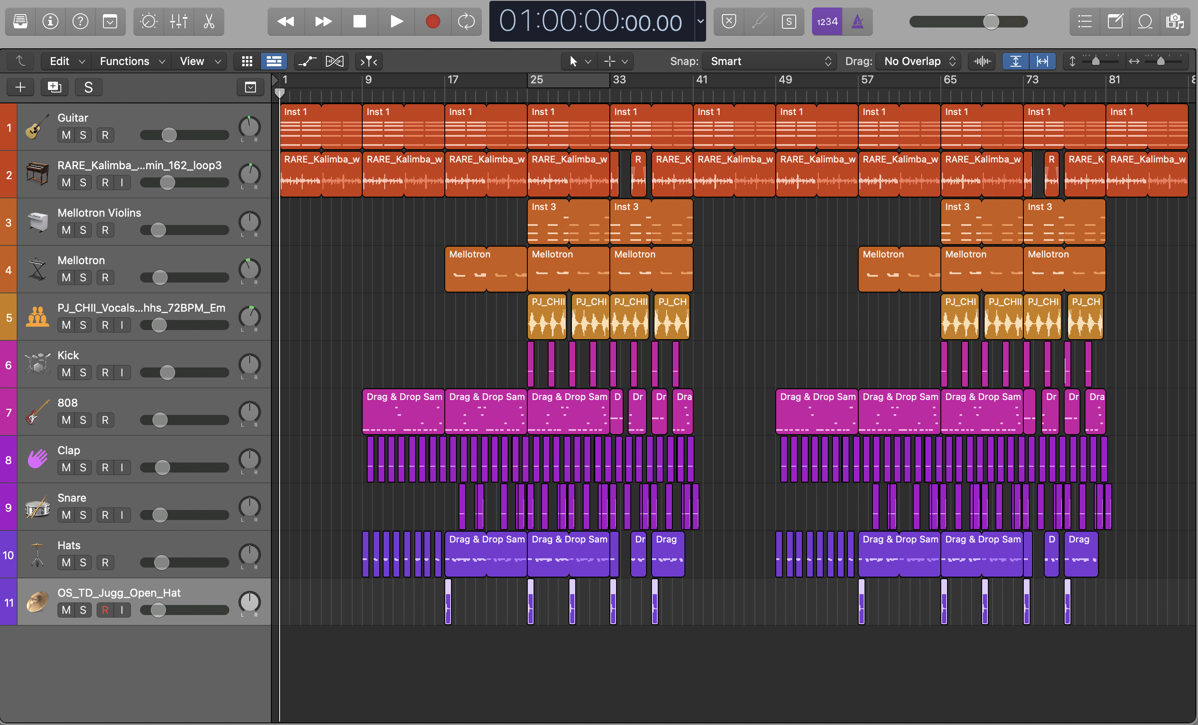Viewport: 1198px width, 725px height.
Task: Click the Guitar track pan knob
Action: tap(249, 127)
